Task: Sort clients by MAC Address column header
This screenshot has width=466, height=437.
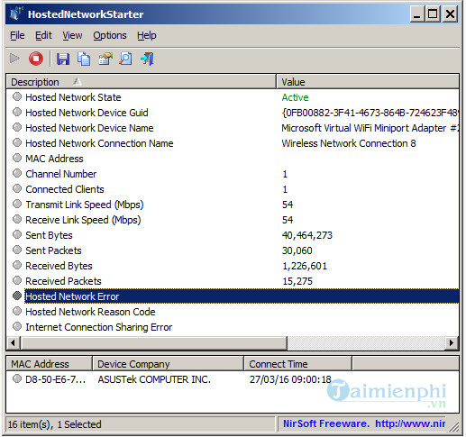Action: 49,364
